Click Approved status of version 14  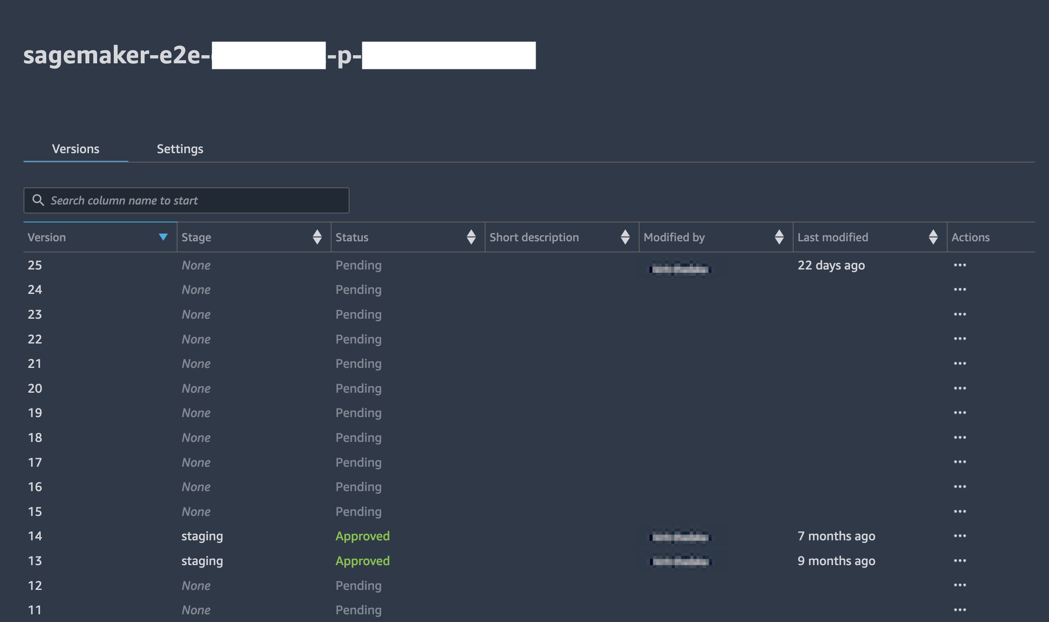pos(362,536)
